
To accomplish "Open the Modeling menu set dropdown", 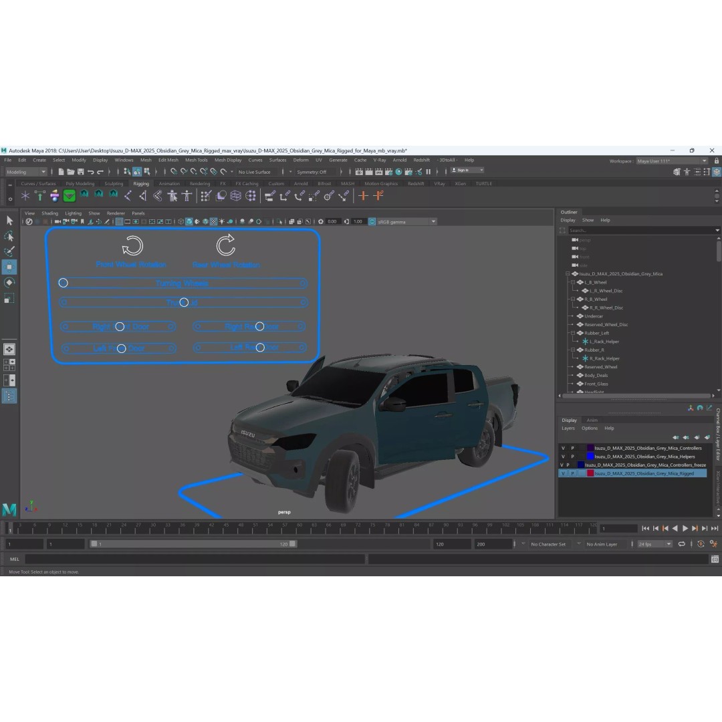I will pyautogui.click(x=26, y=172).
